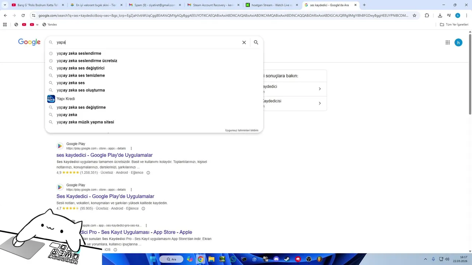The width and height of the screenshot is (472, 265).
Task: Expand first related search chevron on right
Action: [x=320, y=89]
